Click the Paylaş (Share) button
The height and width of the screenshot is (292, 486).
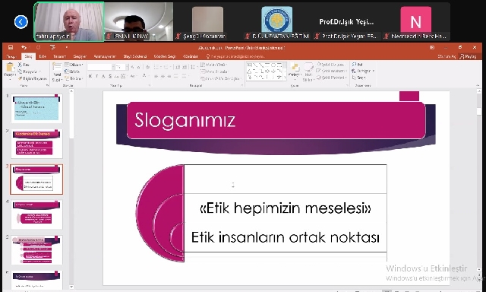(x=468, y=56)
